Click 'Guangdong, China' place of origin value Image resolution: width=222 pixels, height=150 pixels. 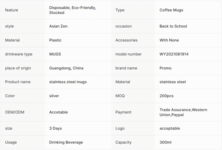click(66, 68)
